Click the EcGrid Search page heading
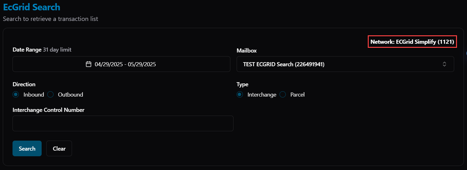 coord(32,7)
